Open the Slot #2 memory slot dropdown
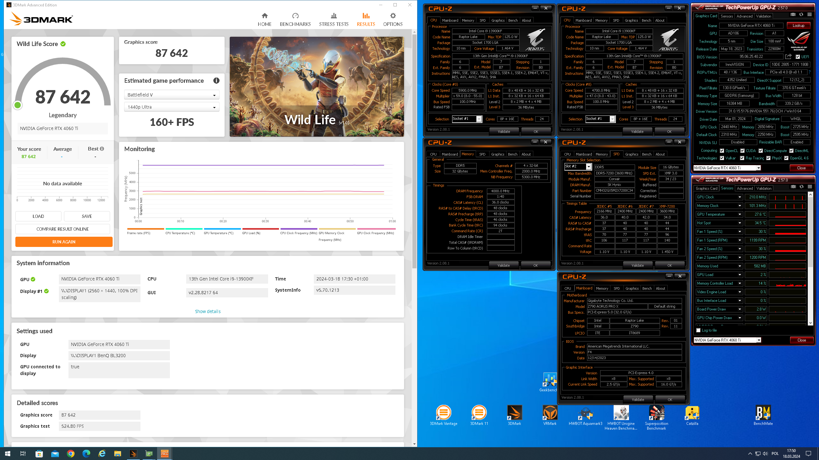819x460 pixels. pyautogui.click(x=577, y=166)
